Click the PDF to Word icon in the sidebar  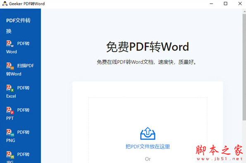pos(10,44)
